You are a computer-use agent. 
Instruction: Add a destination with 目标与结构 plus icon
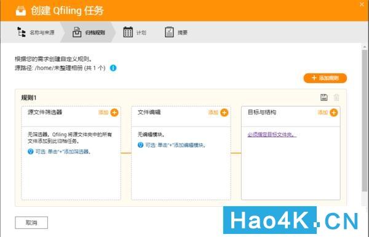[334, 113]
